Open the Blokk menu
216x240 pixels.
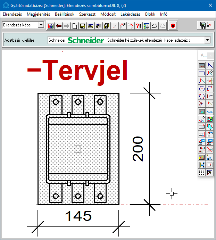point(150,14)
